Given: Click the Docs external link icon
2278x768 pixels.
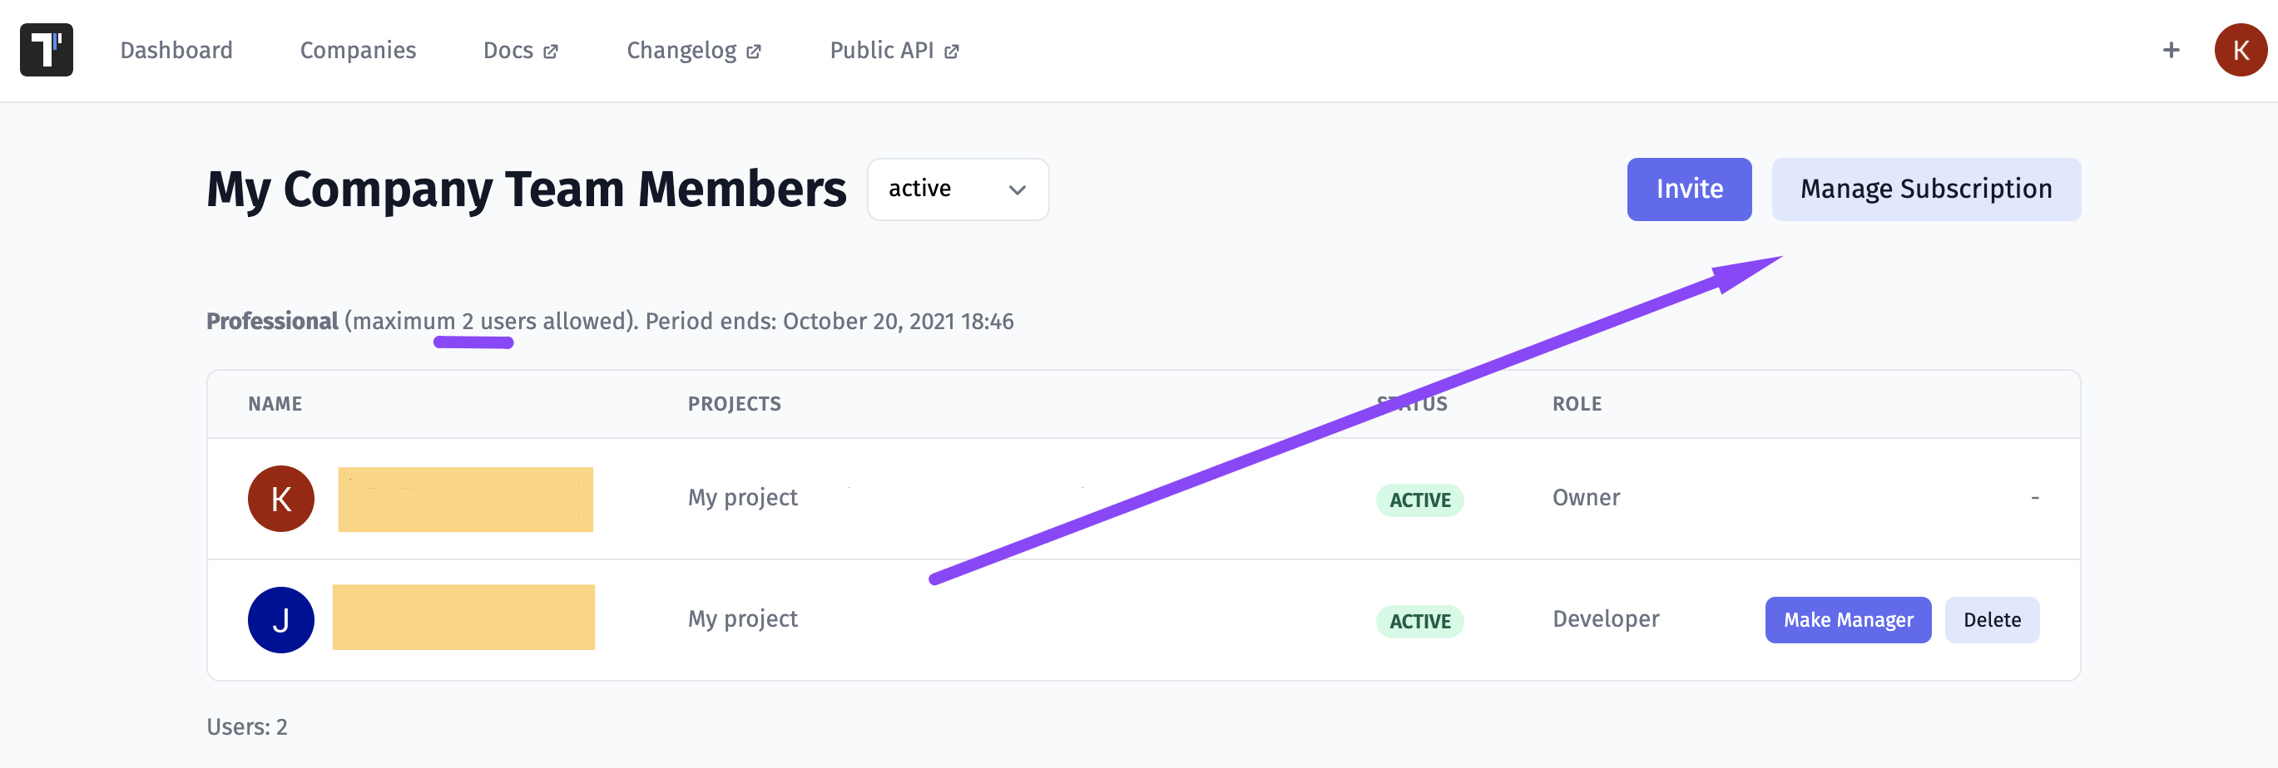Looking at the screenshot, I should point(551,52).
